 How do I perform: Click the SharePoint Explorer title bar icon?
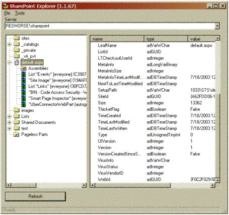pyautogui.click(x=6, y=6)
